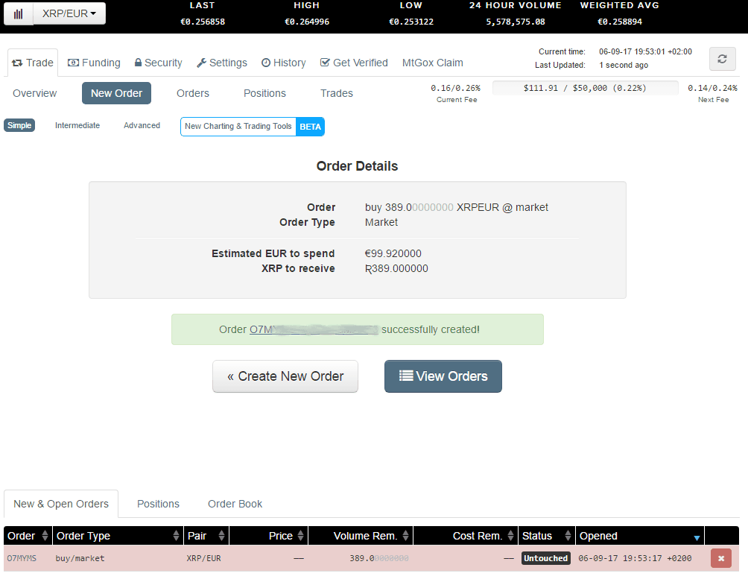
Task: Sort orders by Status column
Action: pos(546,536)
